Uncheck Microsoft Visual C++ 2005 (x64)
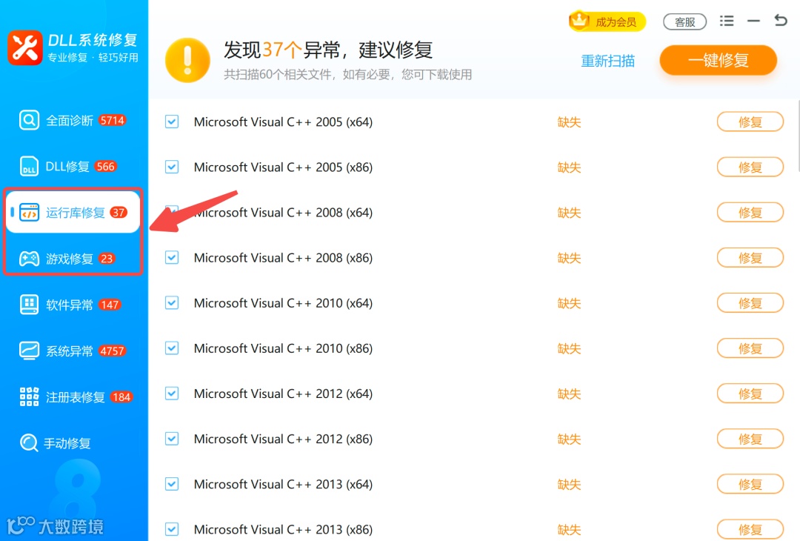Viewport: 800px width, 541px height. point(172,122)
